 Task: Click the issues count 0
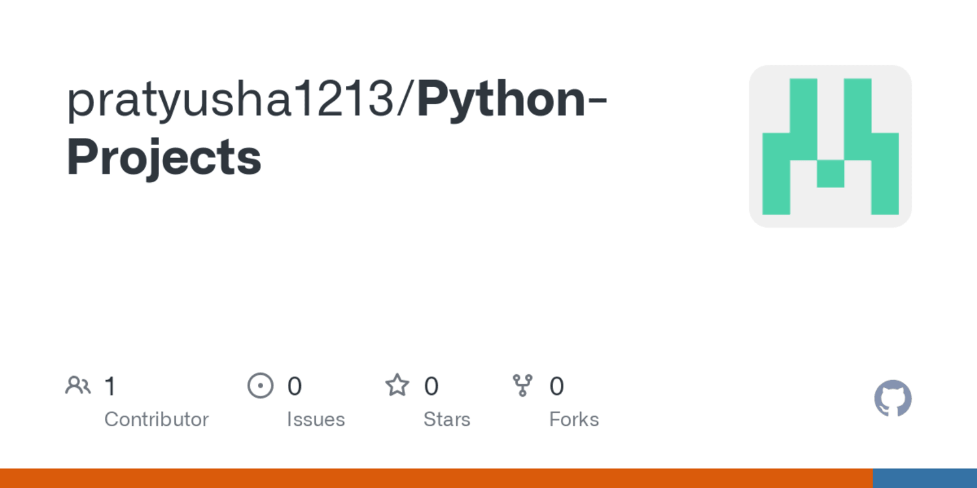pyautogui.click(x=294, y=386)
